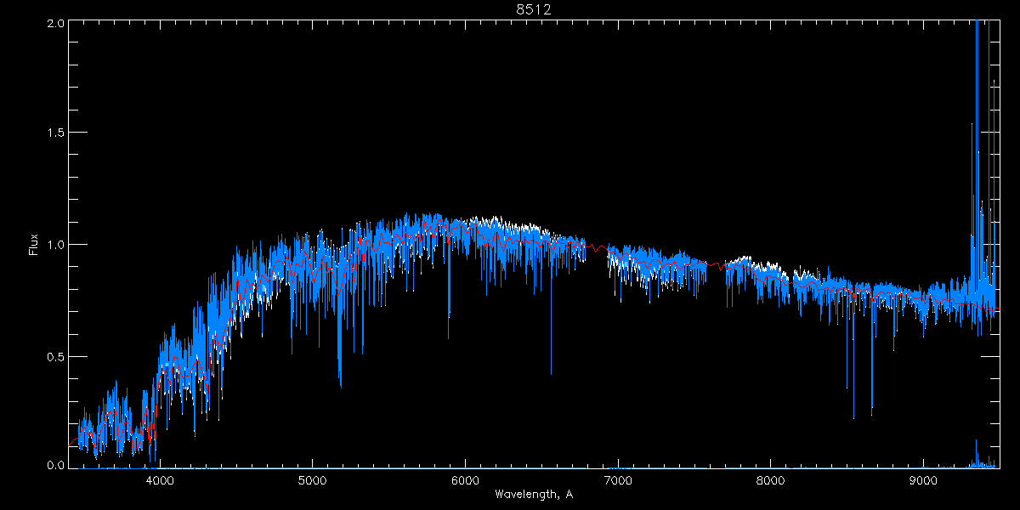Click the absorption line bottom near 8540
1020x510 pixels.
pyautogui.click(x=853, y=416)
